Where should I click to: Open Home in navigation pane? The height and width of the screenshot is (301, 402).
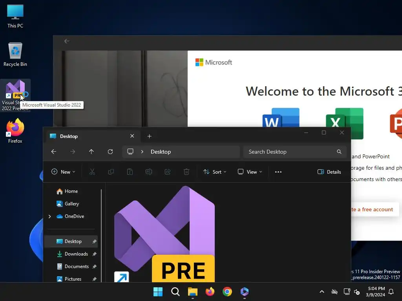coord(71,191)
